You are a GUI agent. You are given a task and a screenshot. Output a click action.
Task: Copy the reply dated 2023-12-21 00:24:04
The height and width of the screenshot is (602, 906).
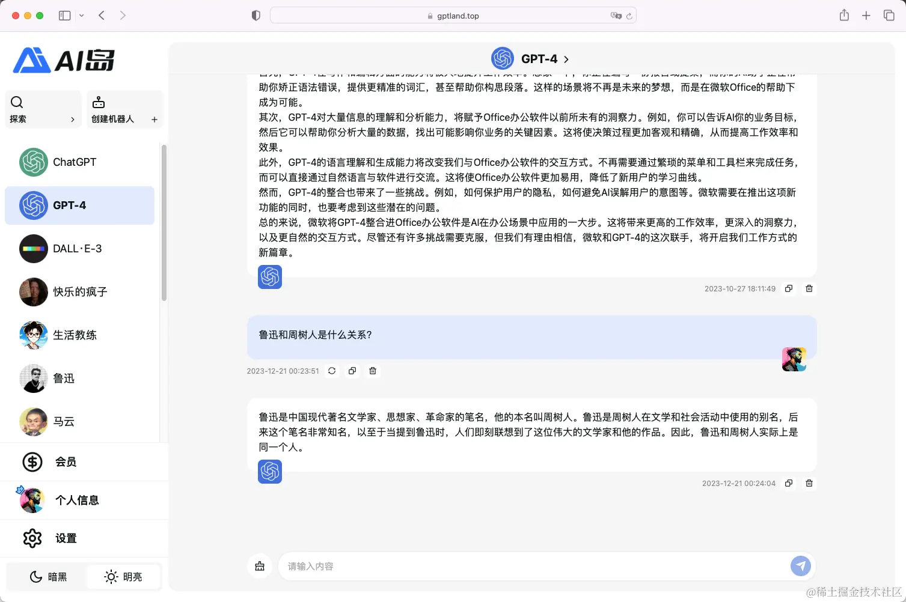click(x=789, y=483)
